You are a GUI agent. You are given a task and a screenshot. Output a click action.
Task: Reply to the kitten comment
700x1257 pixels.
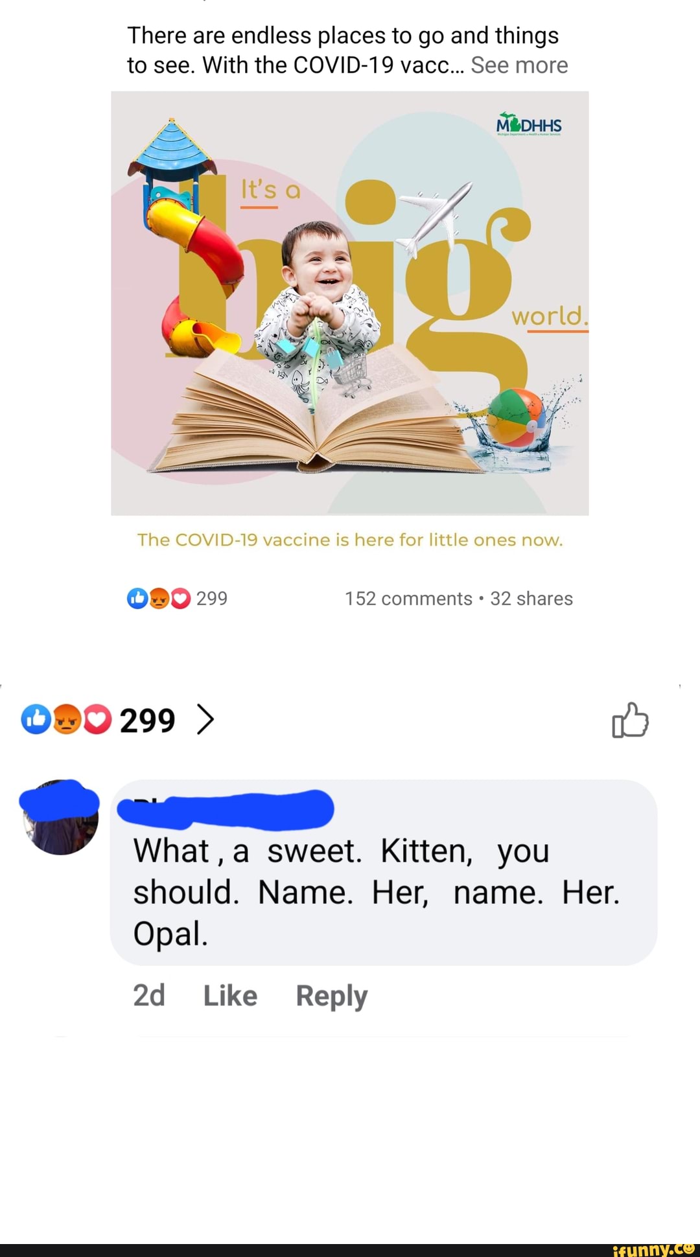pyautogui.click(x=331, y=996)
